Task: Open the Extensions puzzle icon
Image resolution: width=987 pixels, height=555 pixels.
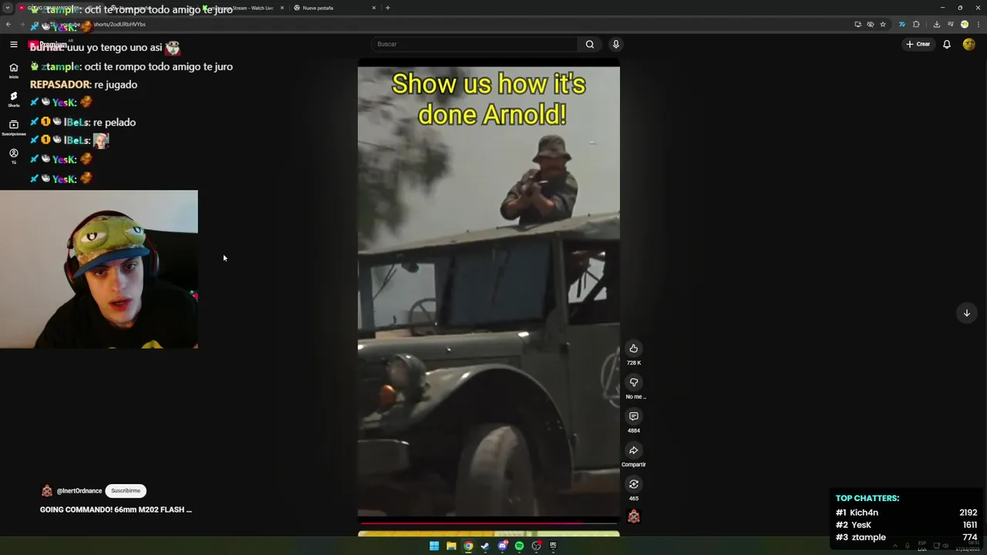Action: click(916, 25)
